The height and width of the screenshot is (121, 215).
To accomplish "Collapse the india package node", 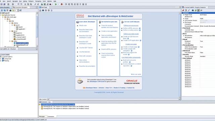I will coord(7,21).
